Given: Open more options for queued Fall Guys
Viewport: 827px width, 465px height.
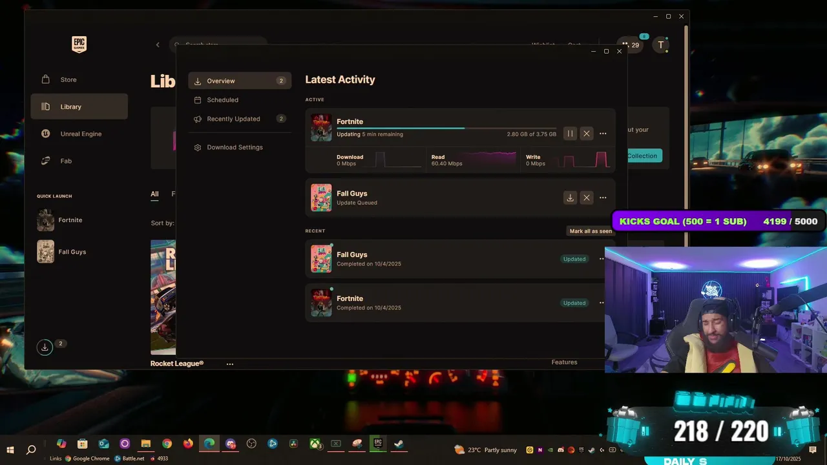Looking at the screenshot, I should point(603,198).
